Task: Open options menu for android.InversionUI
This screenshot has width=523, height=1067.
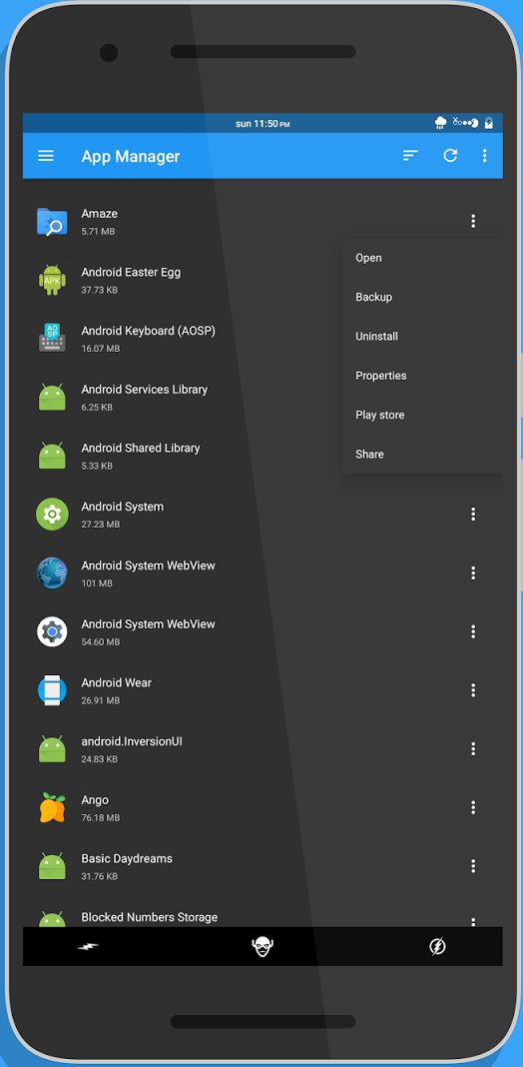Action: point(473,749)
